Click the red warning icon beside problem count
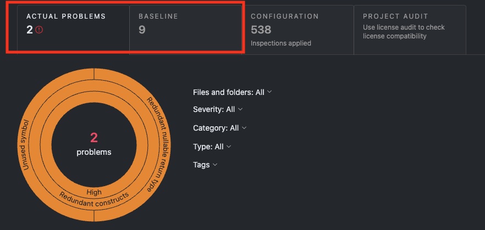Viewport: 485px width, 230px height. click(x=39, y=30)
